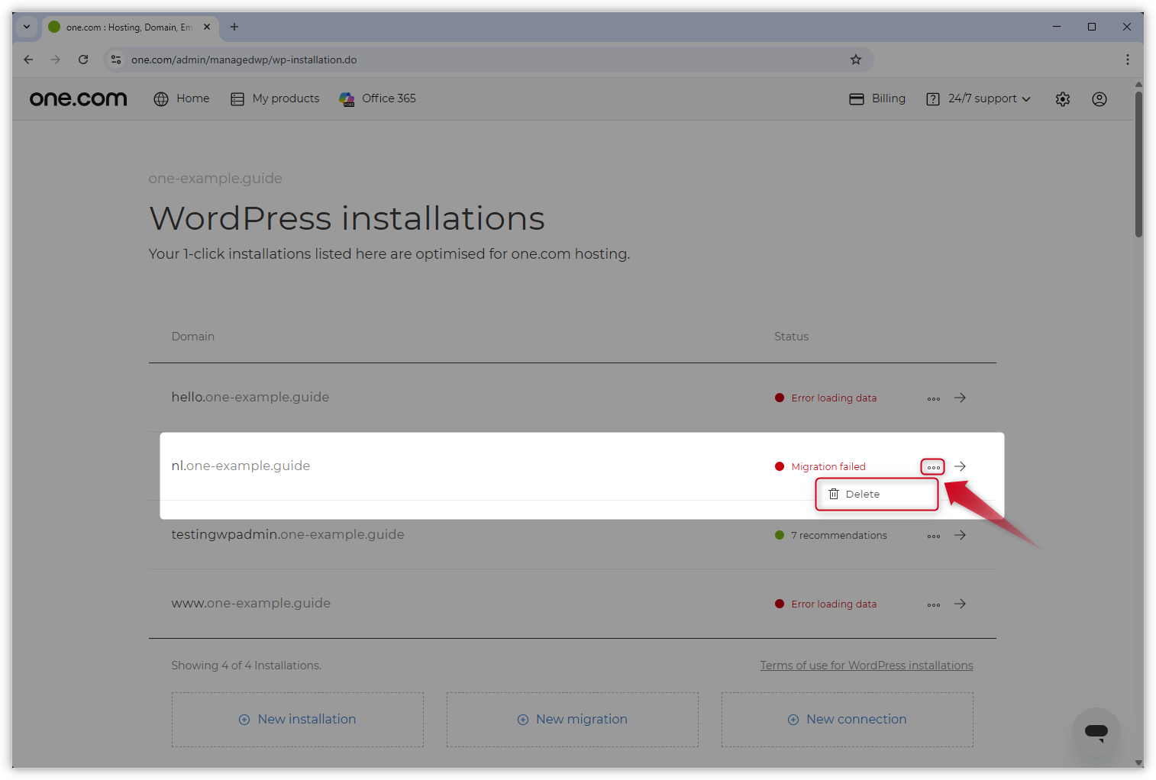This screenshot has width=1156, height=780.
Task: Click Migration failed status text
Action: click(828, 466)
